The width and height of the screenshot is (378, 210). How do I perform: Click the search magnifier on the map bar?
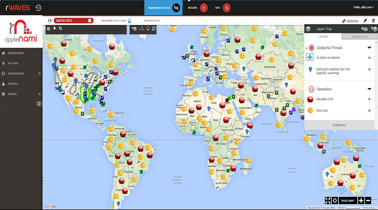60,28
